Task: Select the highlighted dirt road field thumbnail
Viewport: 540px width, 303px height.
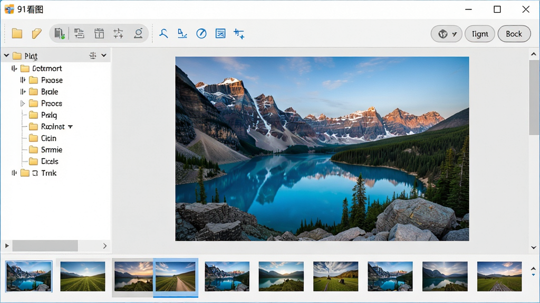Action: (x=176, y=277)
